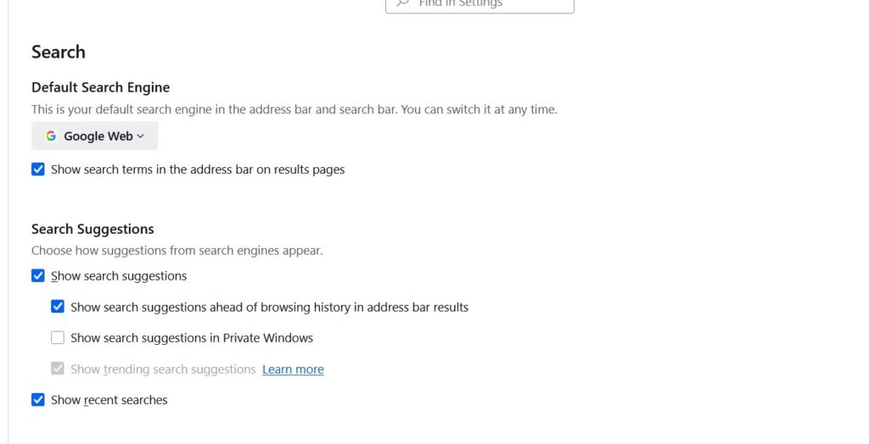The image size is (869, 444).
Task: Click the Choose how suggestions appear description
Action: (x=177, y=251)
